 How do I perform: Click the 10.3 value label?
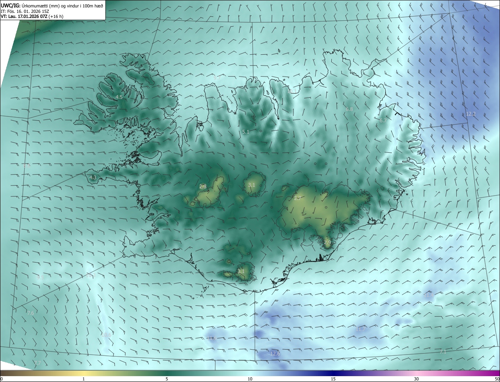[x=91, y=275]
